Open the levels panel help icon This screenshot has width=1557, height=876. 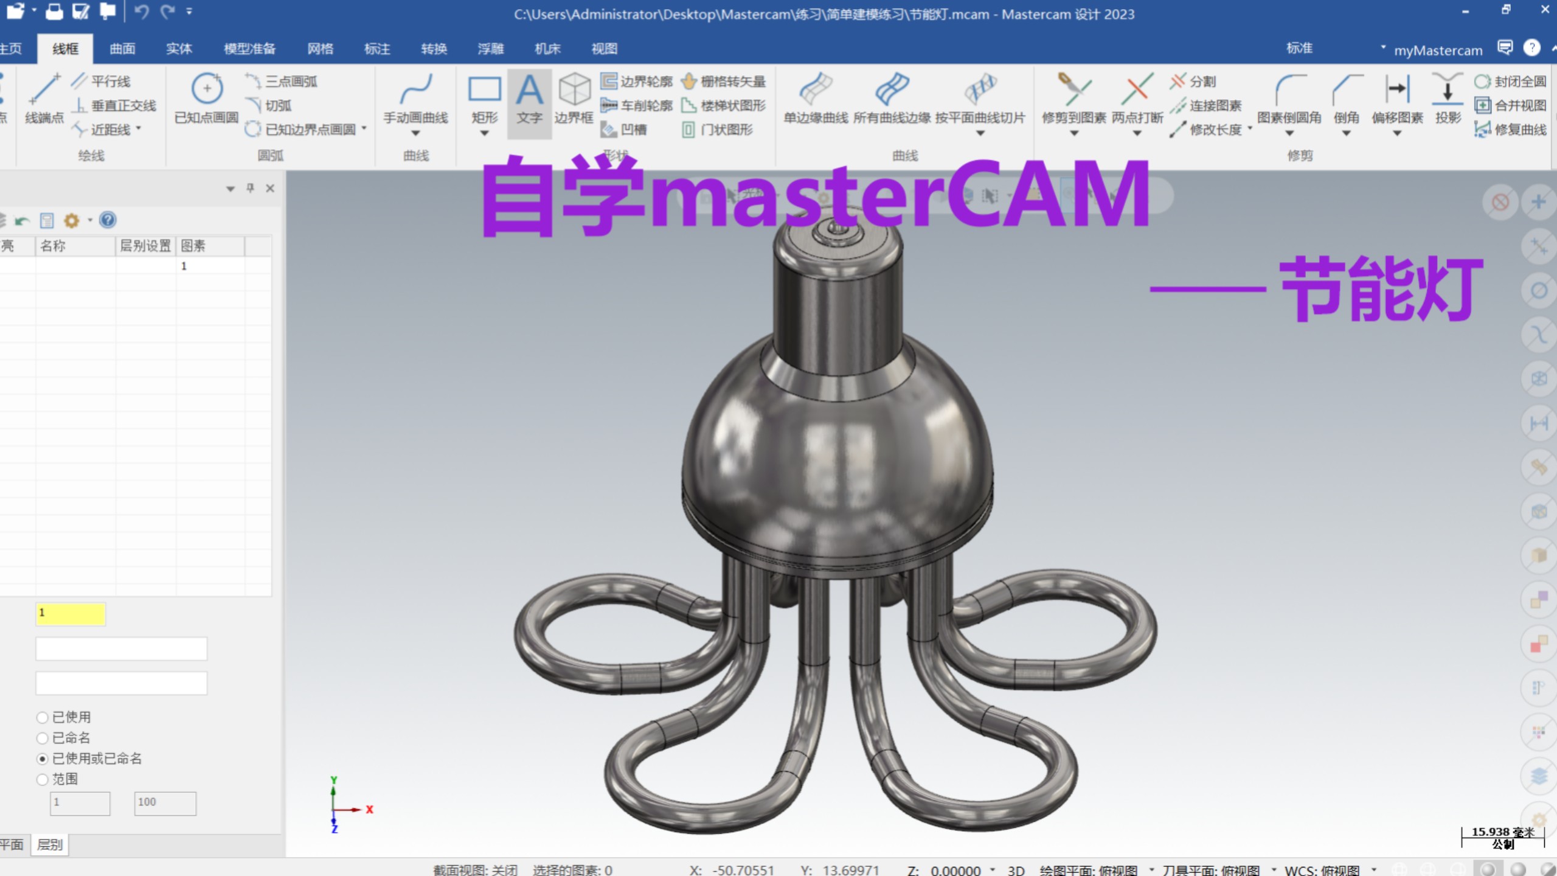[108, 220]
